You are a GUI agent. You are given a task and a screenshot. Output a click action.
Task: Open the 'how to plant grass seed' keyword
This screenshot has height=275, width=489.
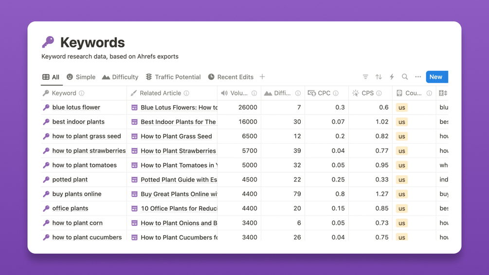[87, 136]
